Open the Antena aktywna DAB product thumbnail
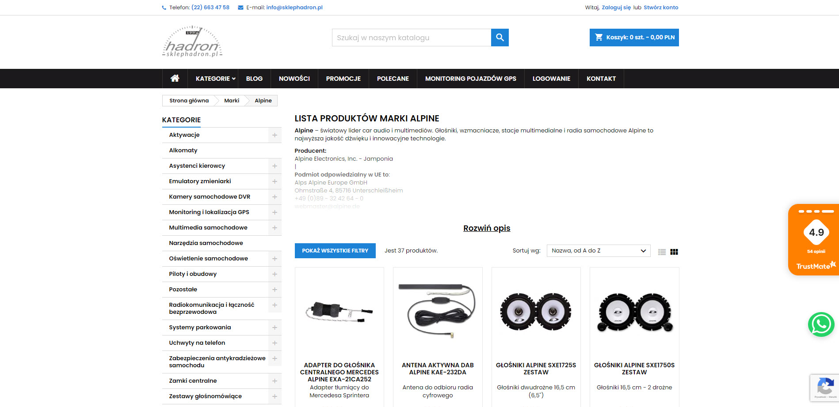This screenshot has height=407, width=839. pyautogui.click(x=438, y=311)
